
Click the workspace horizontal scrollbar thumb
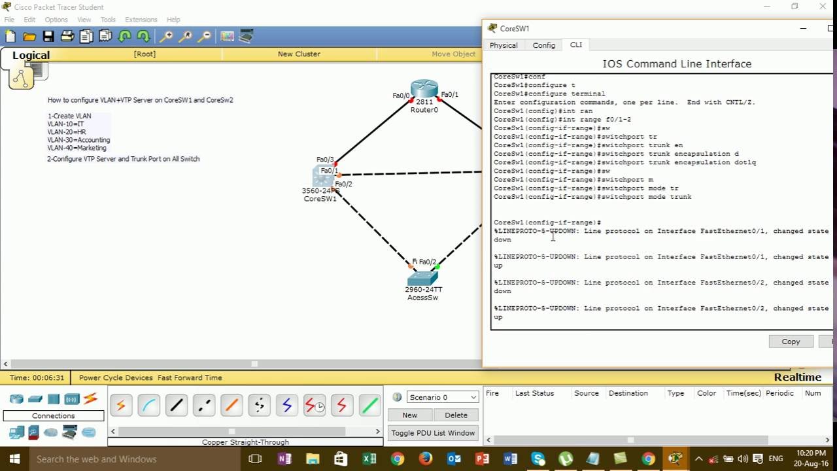point(254,364)
